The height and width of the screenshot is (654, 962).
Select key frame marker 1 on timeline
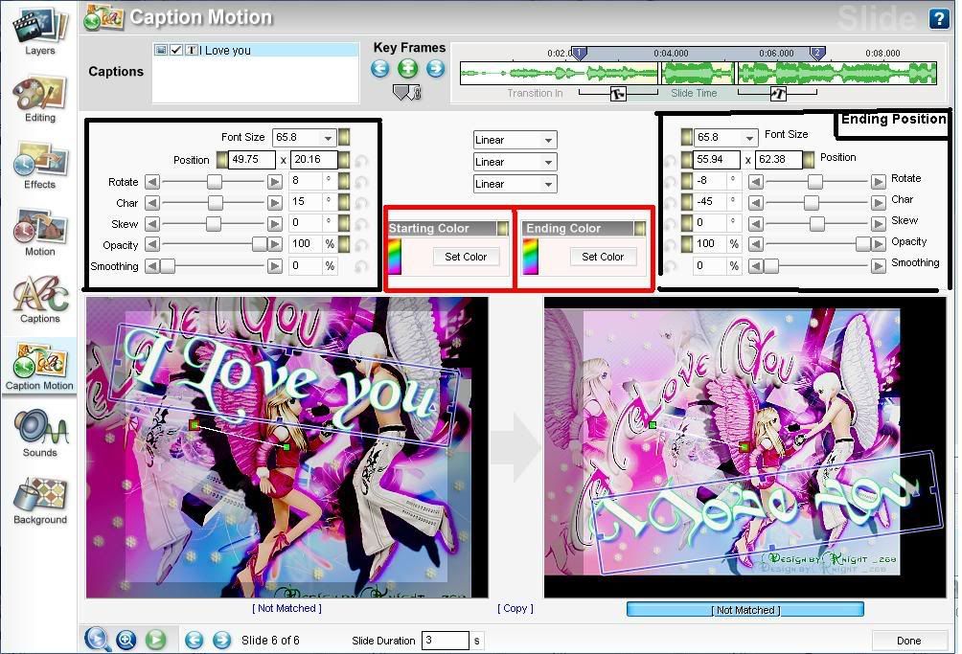[579, 54]
